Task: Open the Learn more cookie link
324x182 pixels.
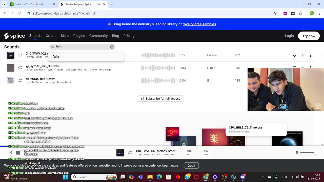Action: [170, 166]
